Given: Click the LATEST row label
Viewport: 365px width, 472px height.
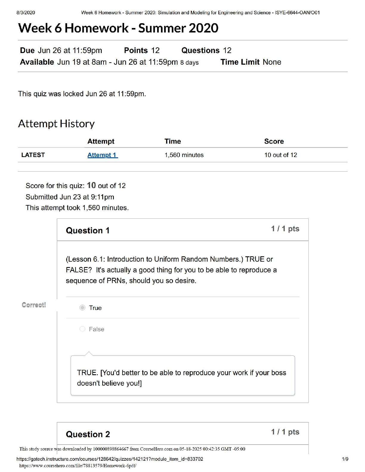Looking at the screenshot, I should pyautogui.click(x=33, y=155).
